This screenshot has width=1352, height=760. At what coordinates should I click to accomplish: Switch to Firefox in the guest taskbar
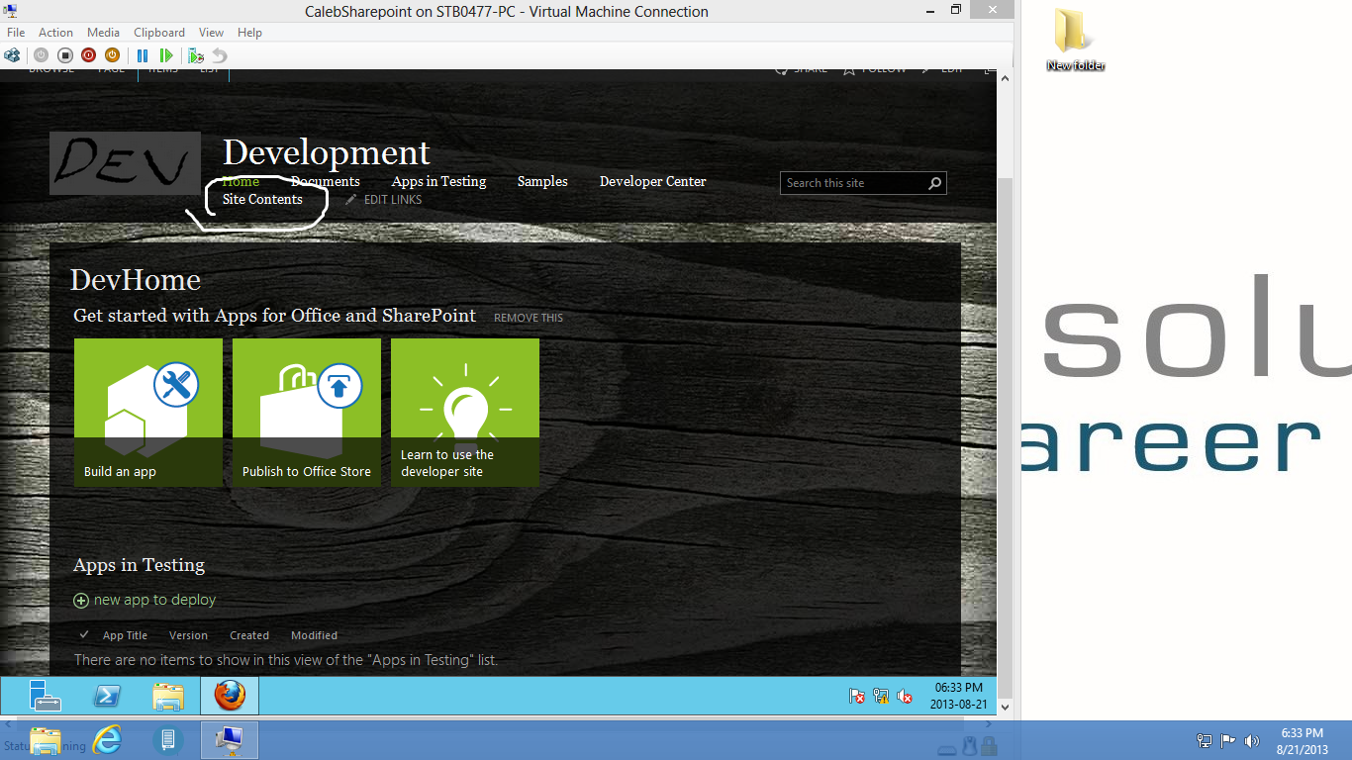click(230, 696)
